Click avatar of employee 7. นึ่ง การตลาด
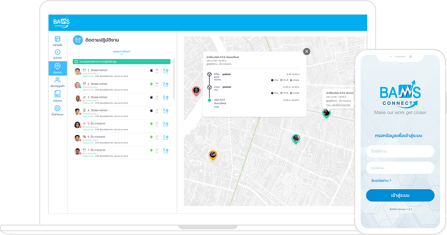 click(77, 151)
